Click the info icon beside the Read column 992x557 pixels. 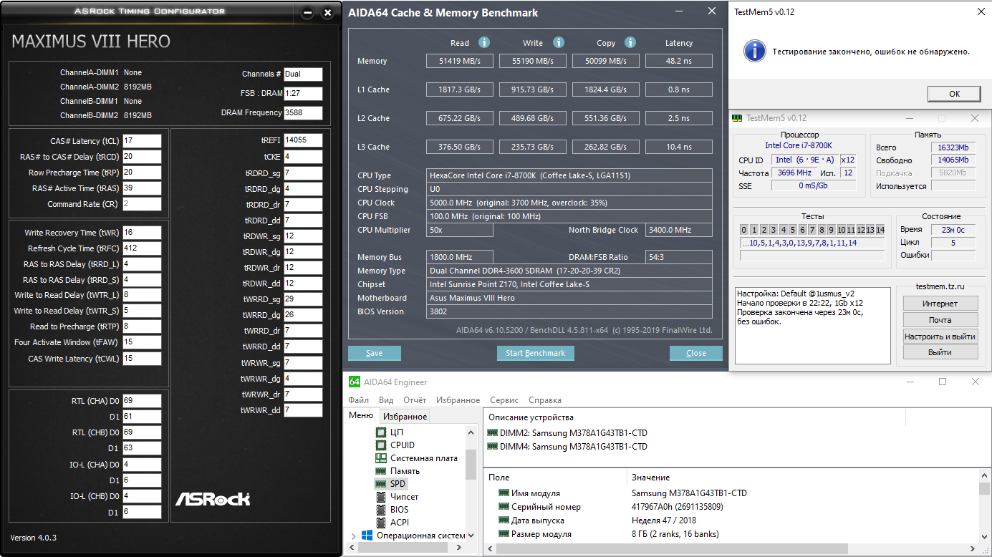(x=484, y=42)
